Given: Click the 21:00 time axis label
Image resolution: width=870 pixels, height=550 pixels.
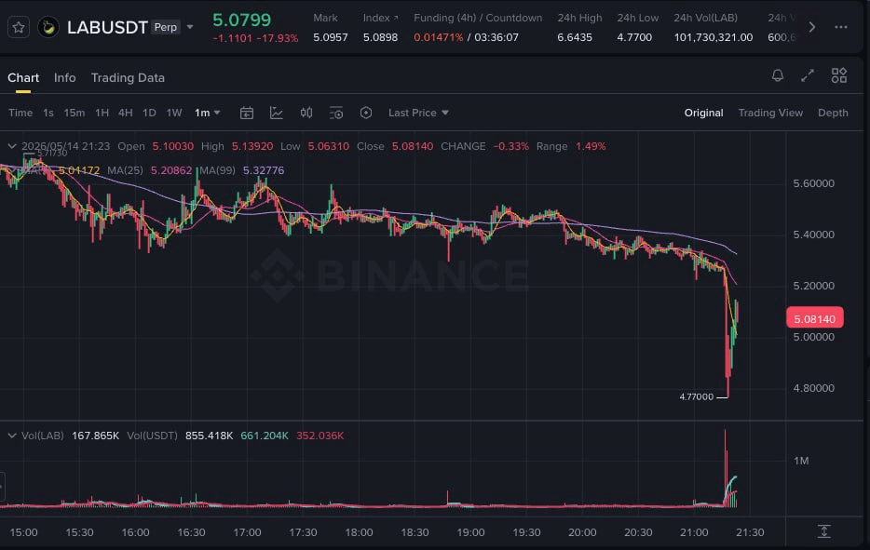Looking at the screenshot, I should click(x=694, y=532).
